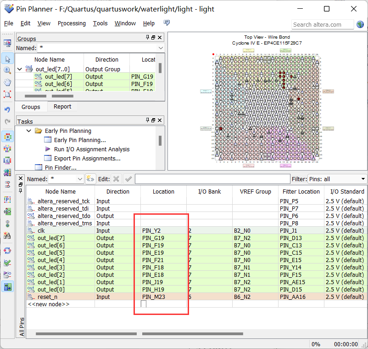Collapse the Early Pin Planning folder

28,131
